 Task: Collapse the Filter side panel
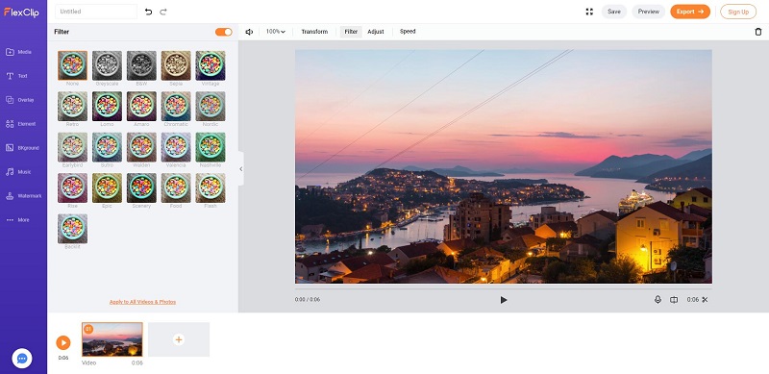tap(241, 169)
